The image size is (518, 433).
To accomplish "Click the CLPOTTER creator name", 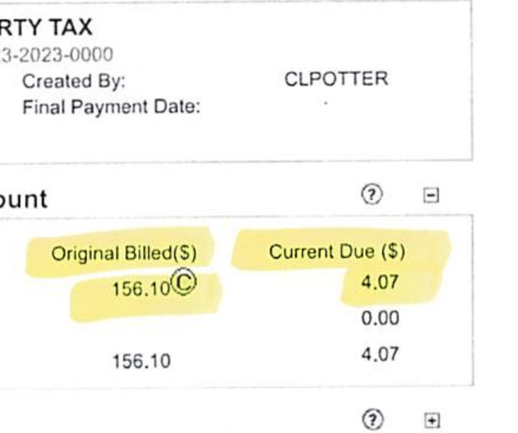I will pyautogui.click(x=336, y=79).
